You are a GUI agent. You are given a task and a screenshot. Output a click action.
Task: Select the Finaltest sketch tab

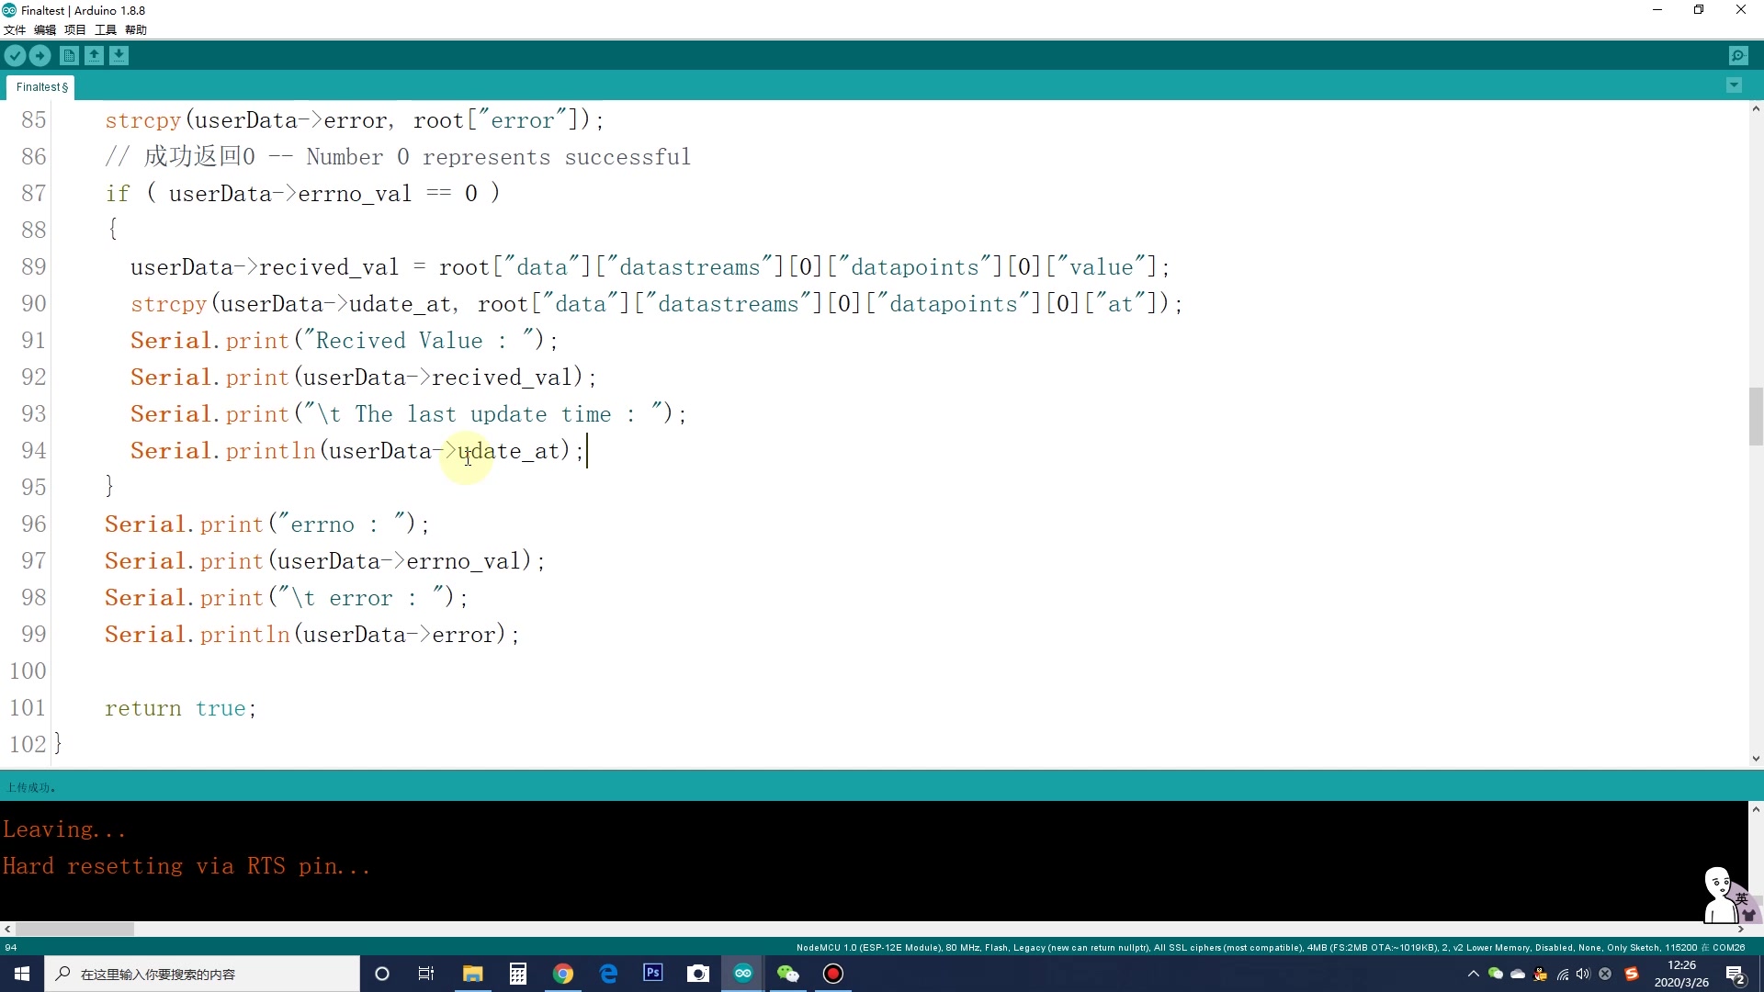click(x=41, y=87)
